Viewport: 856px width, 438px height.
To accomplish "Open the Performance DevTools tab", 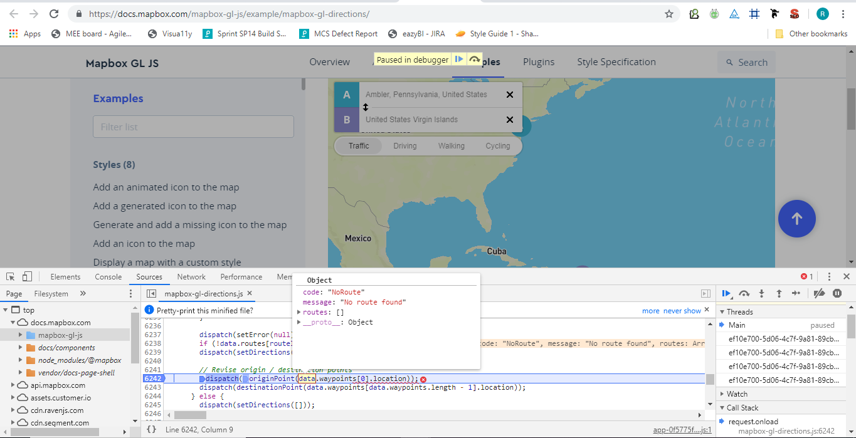I will (241, 276).
